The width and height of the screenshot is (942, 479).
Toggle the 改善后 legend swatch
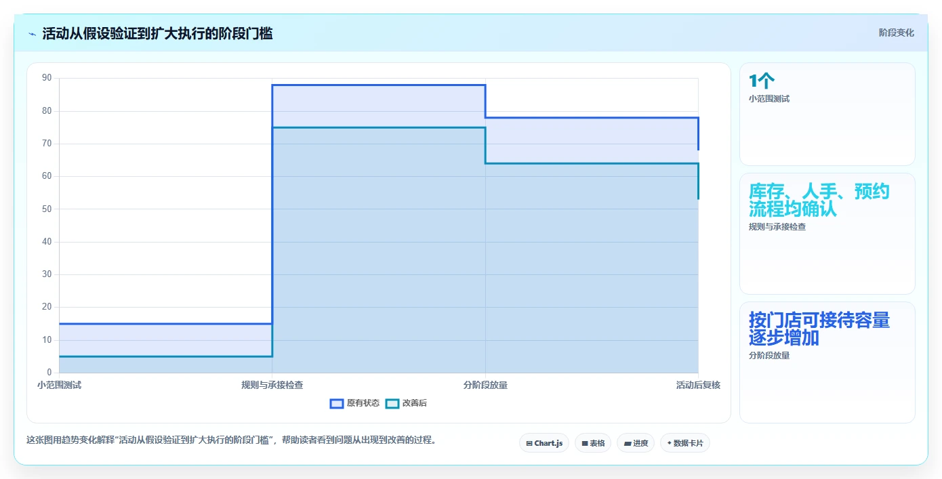coord(392,403)
